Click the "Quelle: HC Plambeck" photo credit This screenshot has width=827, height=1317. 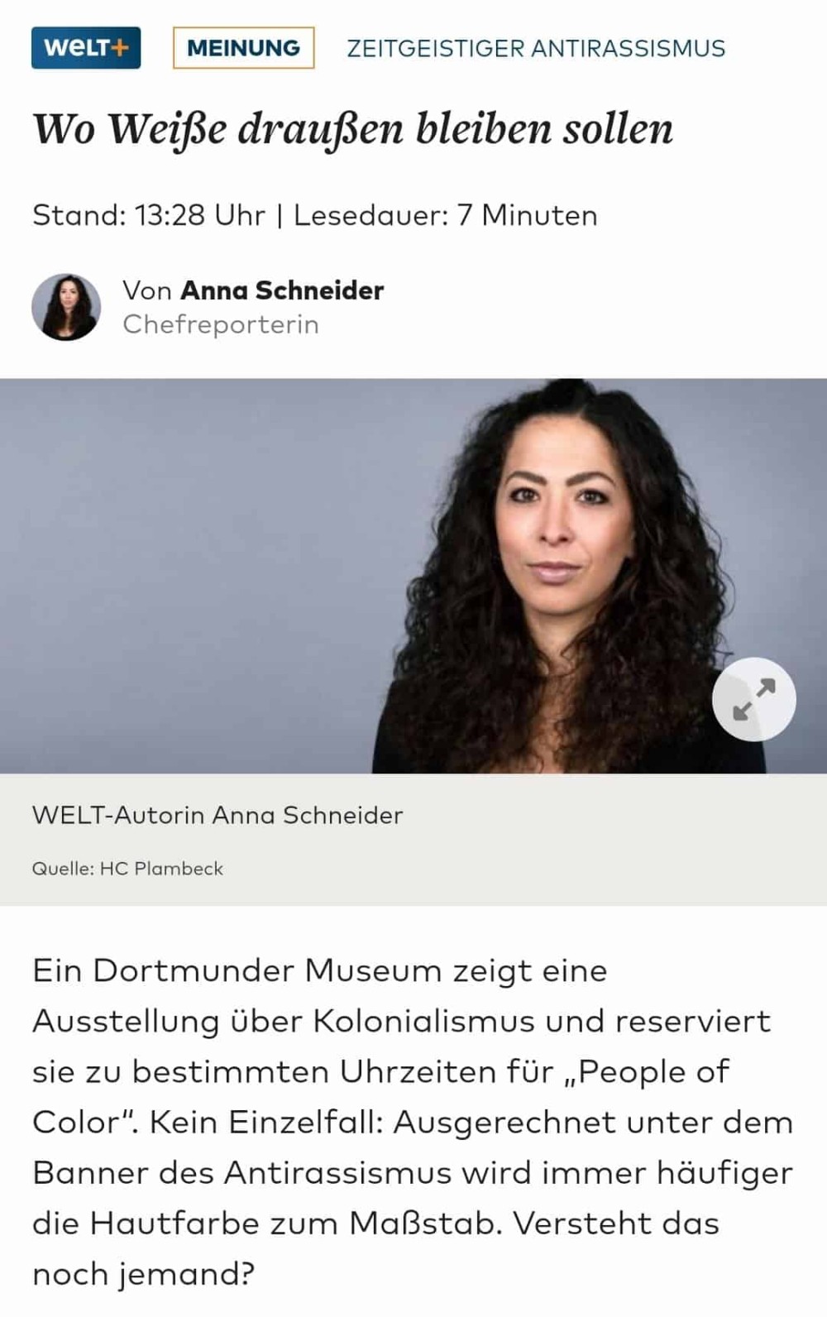pyautogui.click(x=127, y=869)
